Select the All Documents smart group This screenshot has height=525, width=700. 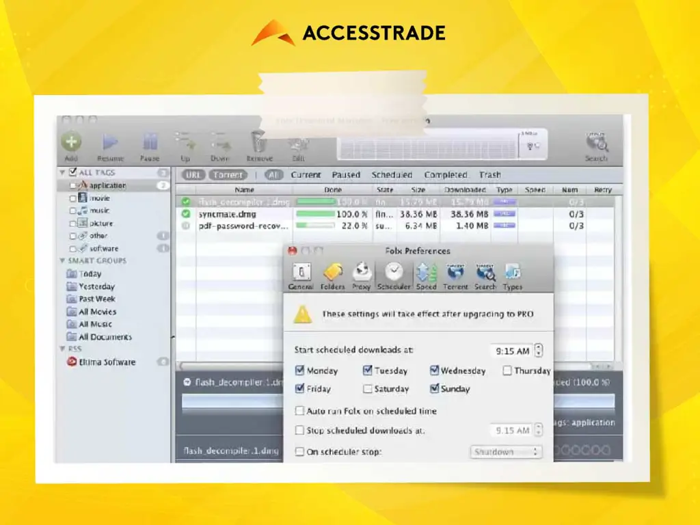(x=99, y=336)
